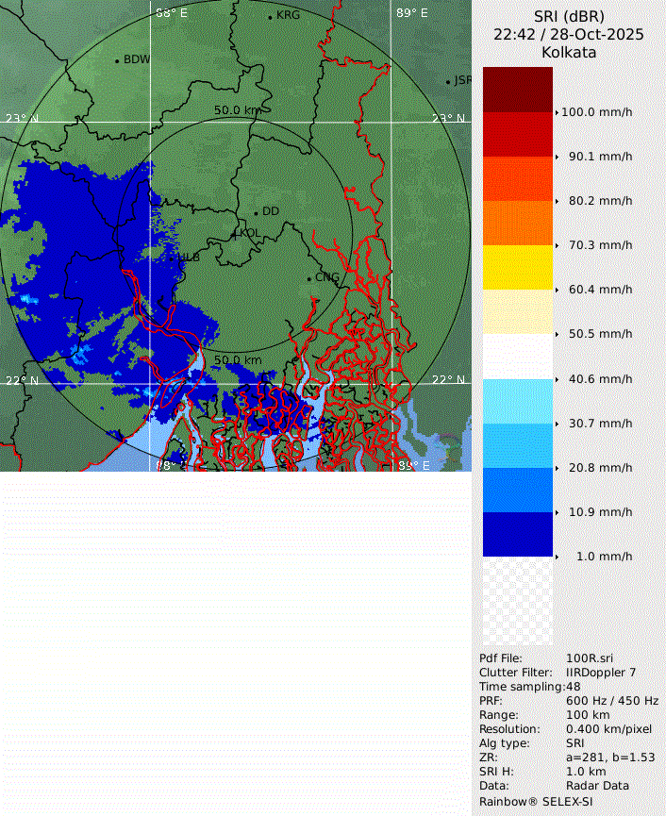Pick the bright orange legend swatch
Screen dimensions: 666x816
click(x=517, y=178)
